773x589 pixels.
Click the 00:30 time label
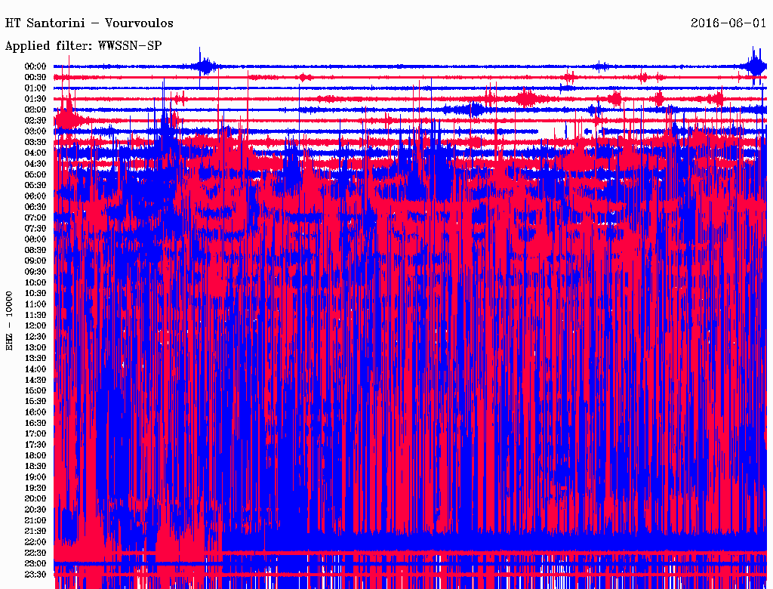(35, 77)
